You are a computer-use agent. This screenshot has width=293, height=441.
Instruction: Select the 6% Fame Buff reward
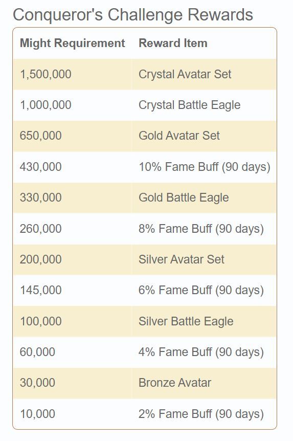[x=201, y=291]
